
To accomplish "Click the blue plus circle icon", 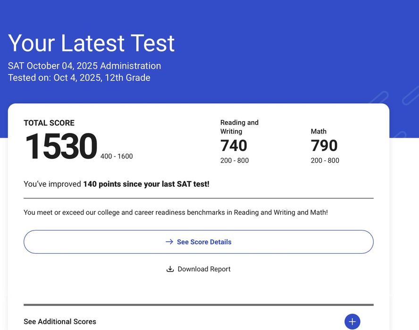I will pos(352,322).
